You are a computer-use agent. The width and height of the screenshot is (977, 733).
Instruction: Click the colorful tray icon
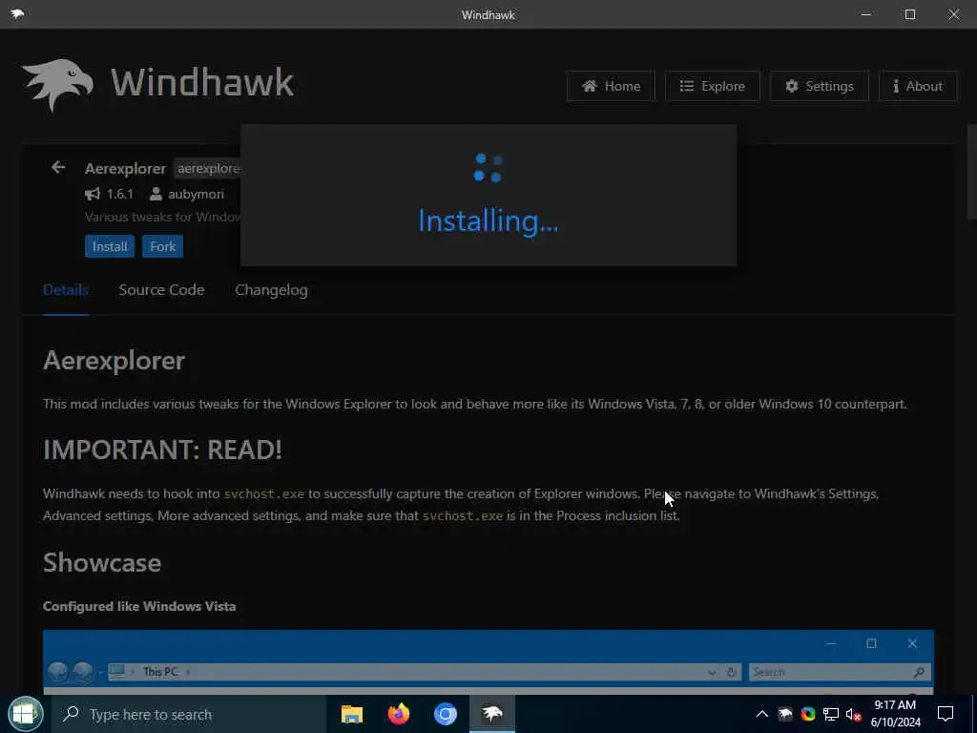tap(808, 714)
